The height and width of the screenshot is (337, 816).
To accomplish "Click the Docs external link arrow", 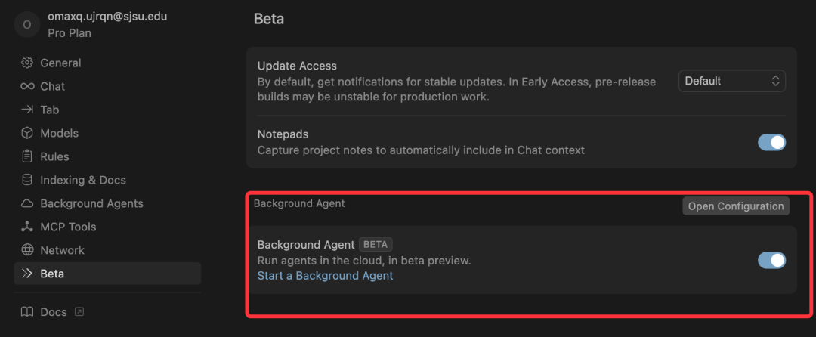I will [x=80, y=312].
